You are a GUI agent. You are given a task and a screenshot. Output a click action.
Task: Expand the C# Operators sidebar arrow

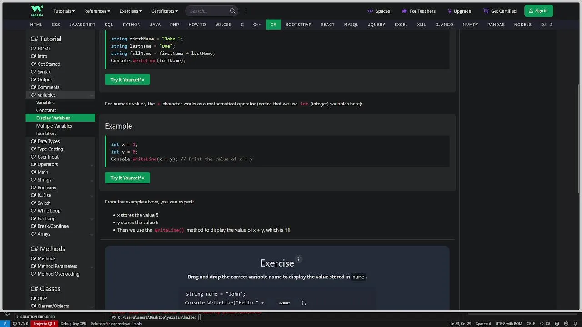[92, 165]
